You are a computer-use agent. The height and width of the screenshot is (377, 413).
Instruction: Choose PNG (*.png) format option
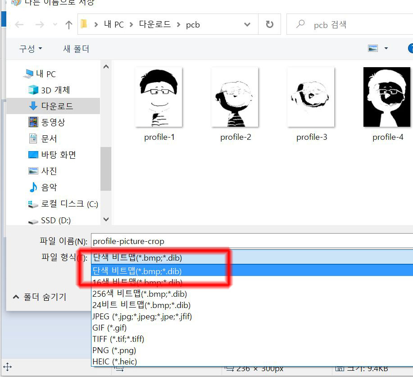tap(252, 350)
